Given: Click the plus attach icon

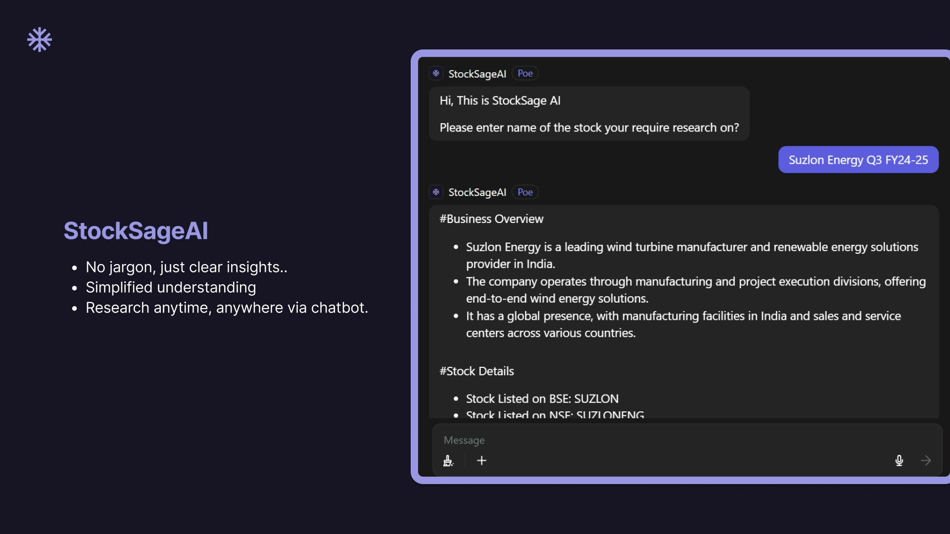Looking at the screenshot, I should 481,461.
